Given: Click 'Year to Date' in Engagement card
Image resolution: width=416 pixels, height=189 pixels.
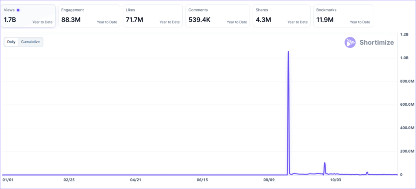Looking at the screenshot, I should (107, 22).
